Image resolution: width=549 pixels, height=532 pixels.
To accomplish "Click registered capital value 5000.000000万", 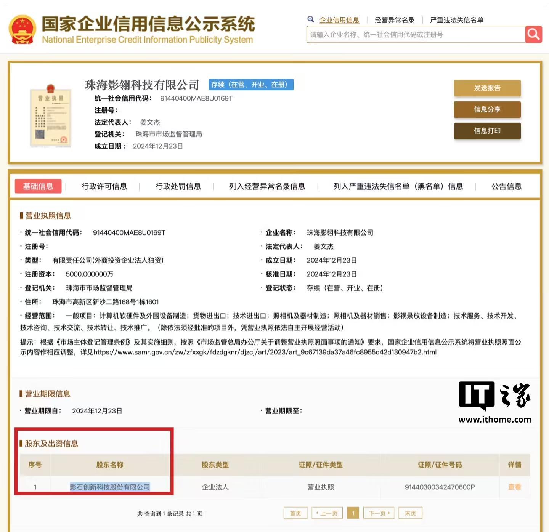I will click(x=90, y=274).
